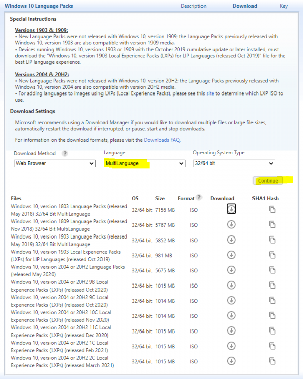Open the 'site' link about LXP ISO
This screenshot has width=303, height=379.
(210, 93)
